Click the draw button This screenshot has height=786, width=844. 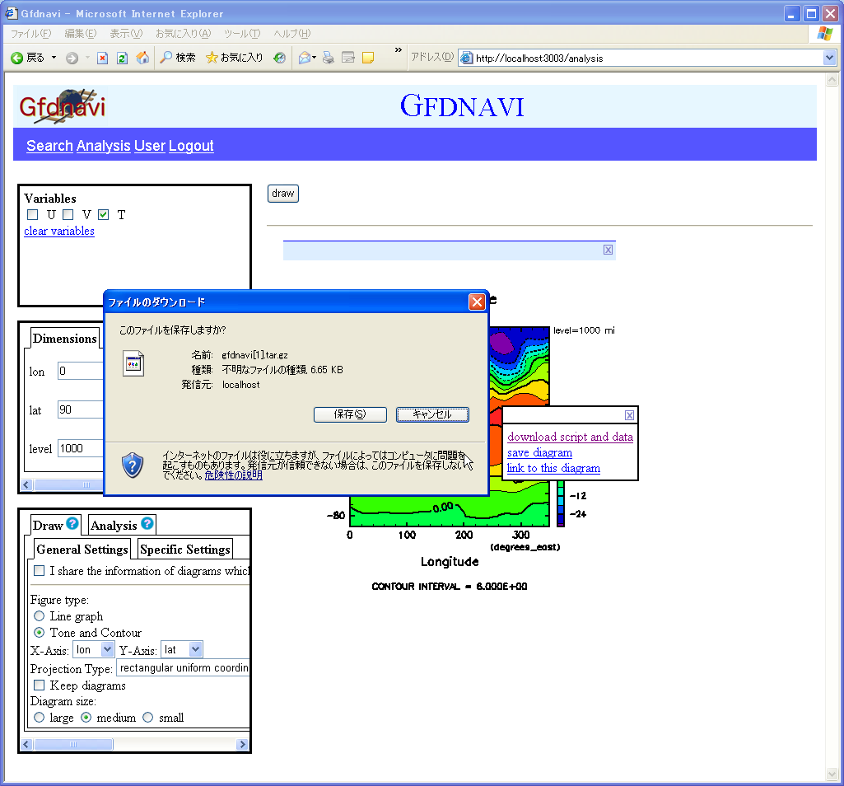(x=283, y=194)
